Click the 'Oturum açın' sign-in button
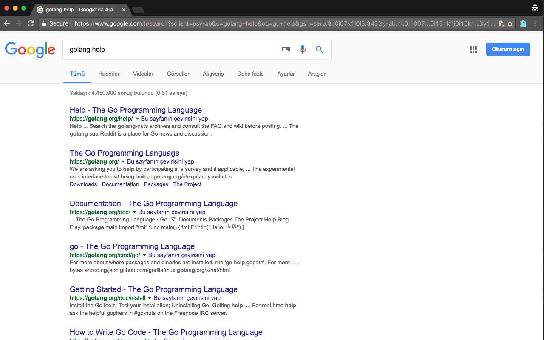Viewport: 544px width, 340px height. (508, 49)
